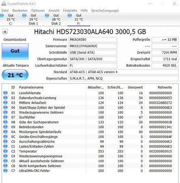Click status icon for Aktuell ausstehende Sektoren
Viewport: 180px width, 183px height.
(x=5, y=161)
